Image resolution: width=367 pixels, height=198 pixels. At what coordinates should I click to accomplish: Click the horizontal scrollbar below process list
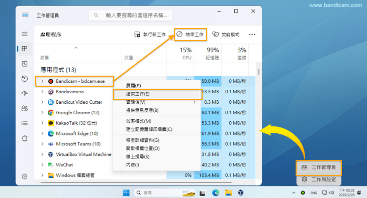[x=136, y=182]
